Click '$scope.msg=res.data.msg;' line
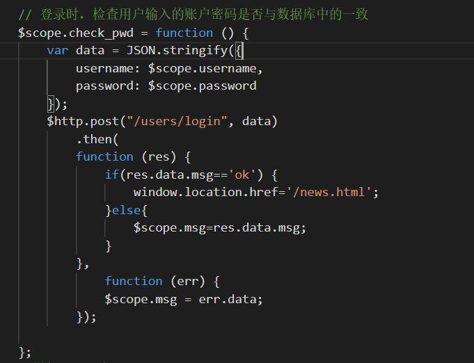The height and width of the screenshot is (363, 474). tap(220, 228)
